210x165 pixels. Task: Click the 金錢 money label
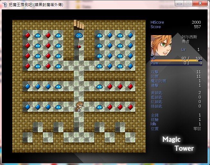click(x=155, y=115)
